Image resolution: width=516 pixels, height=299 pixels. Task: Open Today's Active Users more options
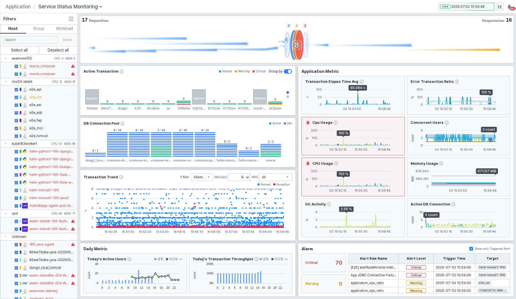pyautogui.click(x=181, y=259)
